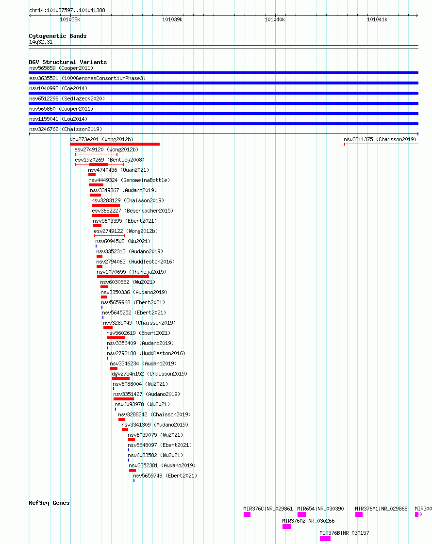The width and height of the screenshot is (432, 544).
Task: Select nsv1155041 (Lou2014) variant
Action: click(x=58, y=119)
